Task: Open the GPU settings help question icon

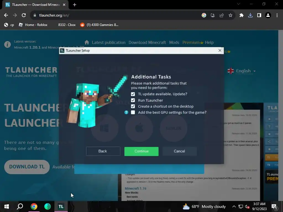Action: point(126,112)
